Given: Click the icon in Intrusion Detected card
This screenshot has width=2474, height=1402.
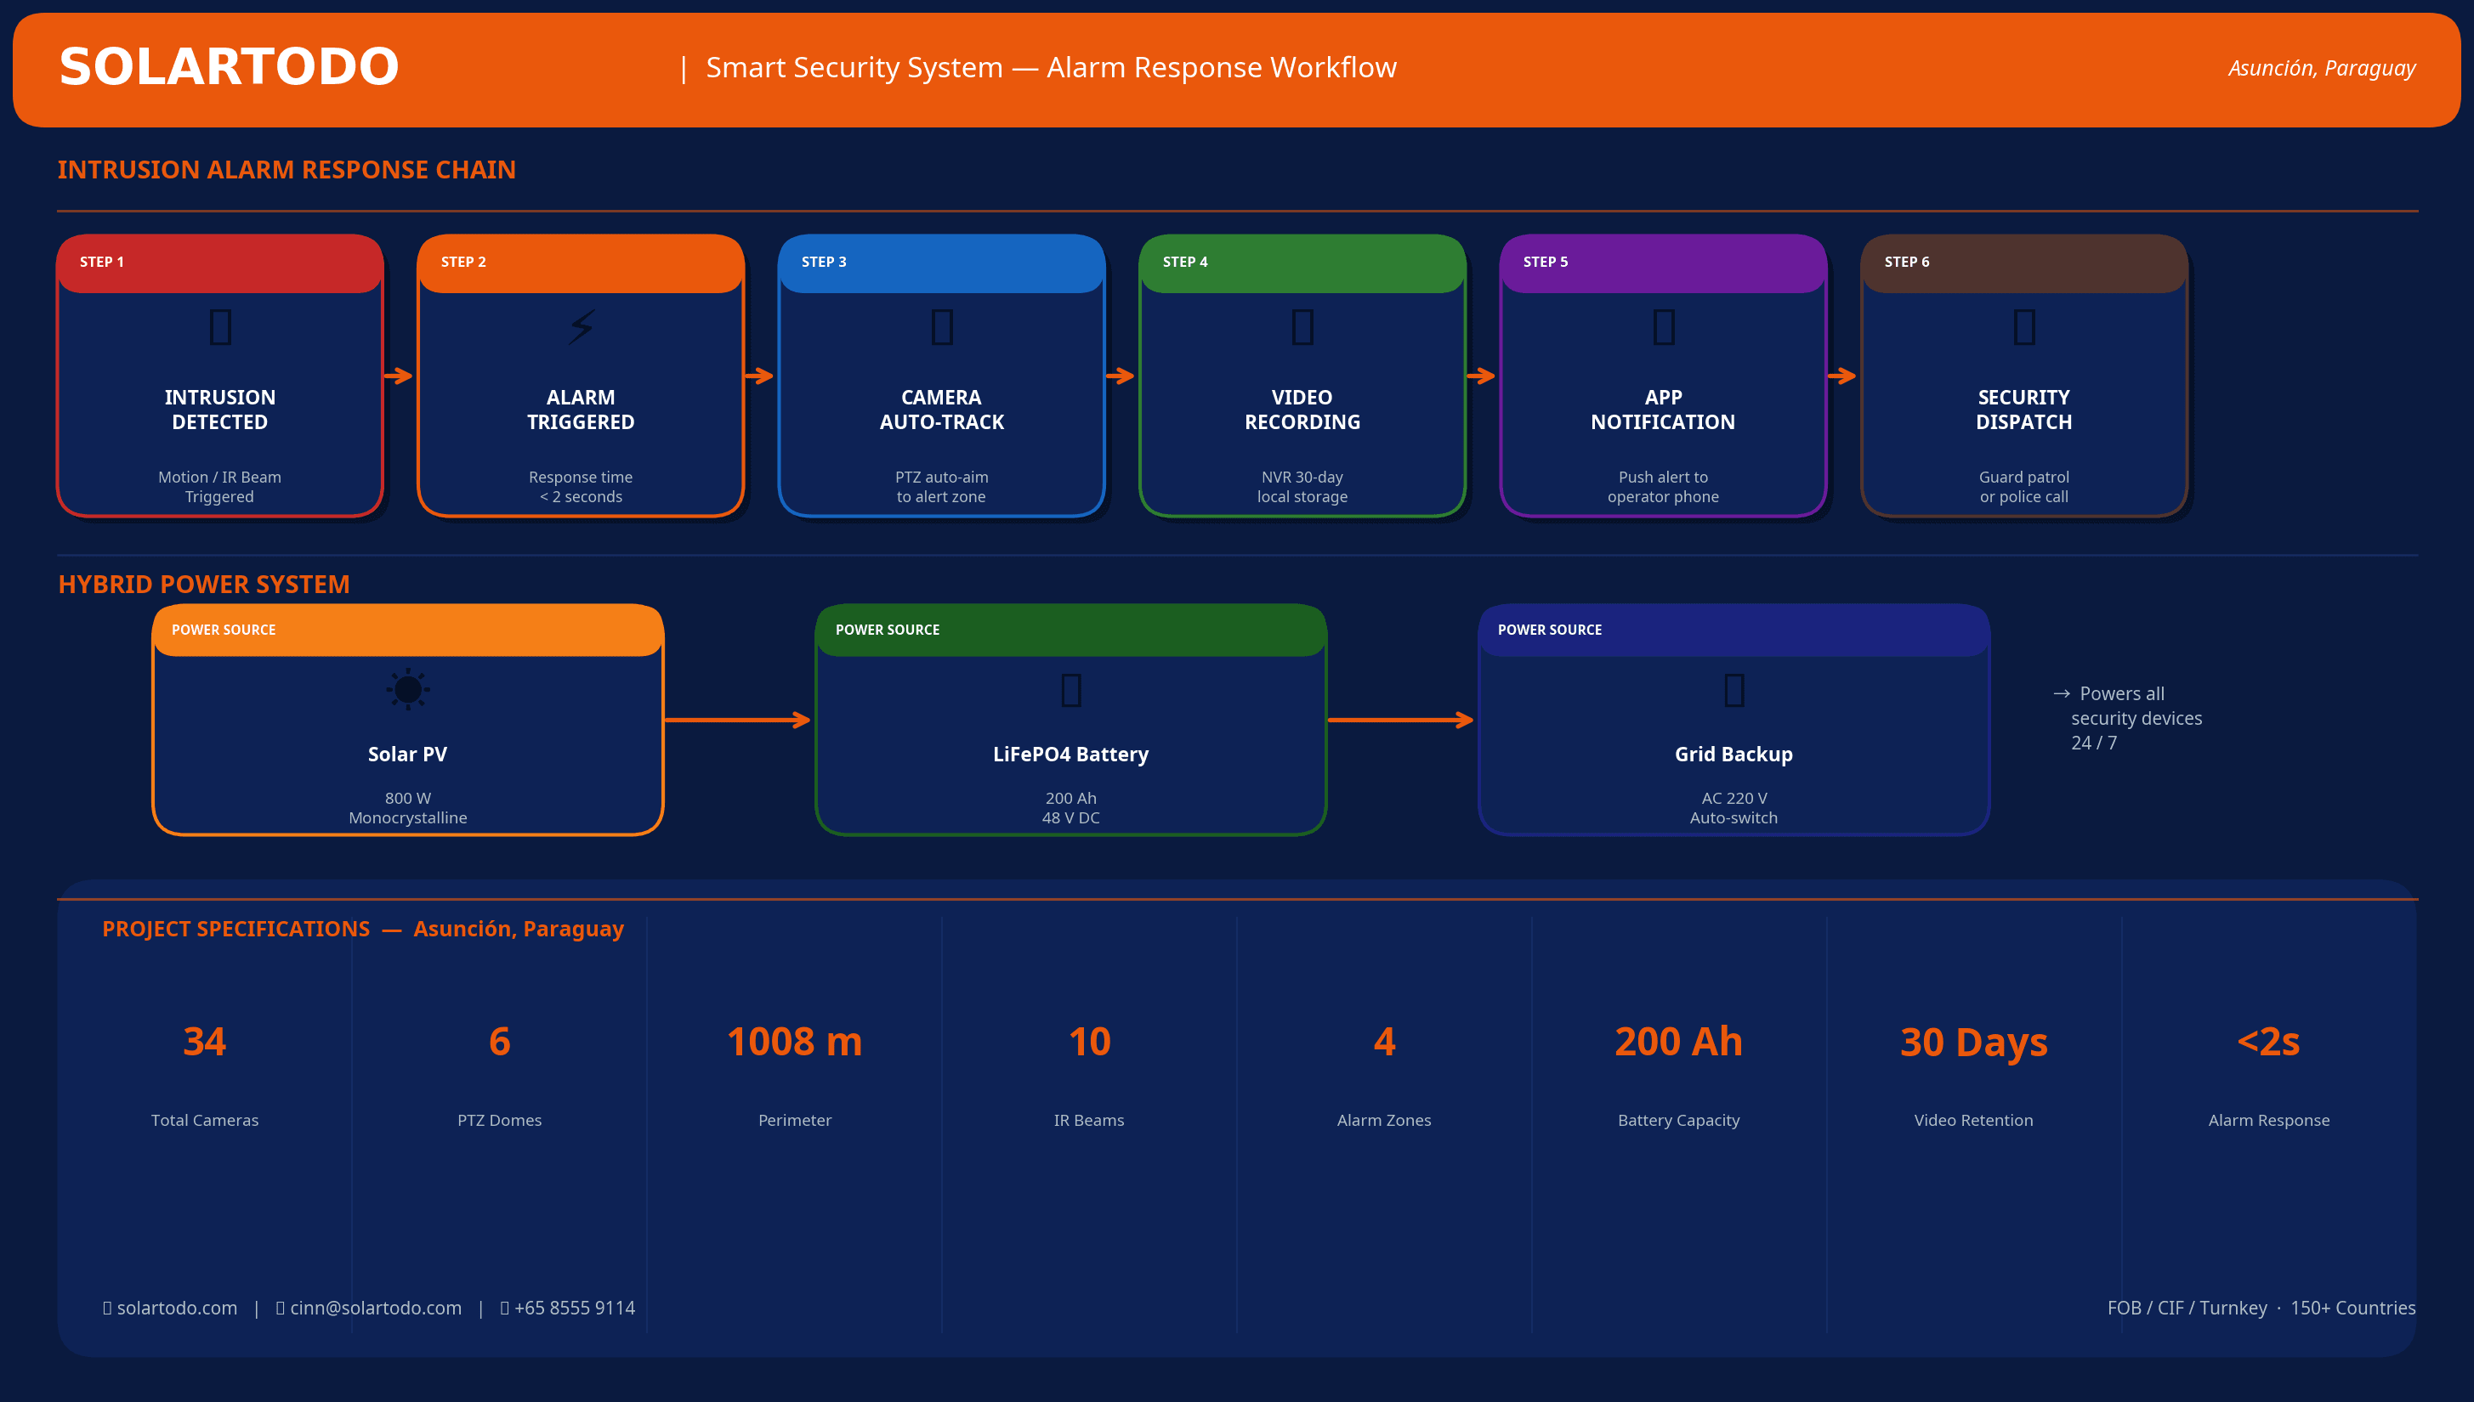Looking at the screenshot, I should click(x=219, y=326).
